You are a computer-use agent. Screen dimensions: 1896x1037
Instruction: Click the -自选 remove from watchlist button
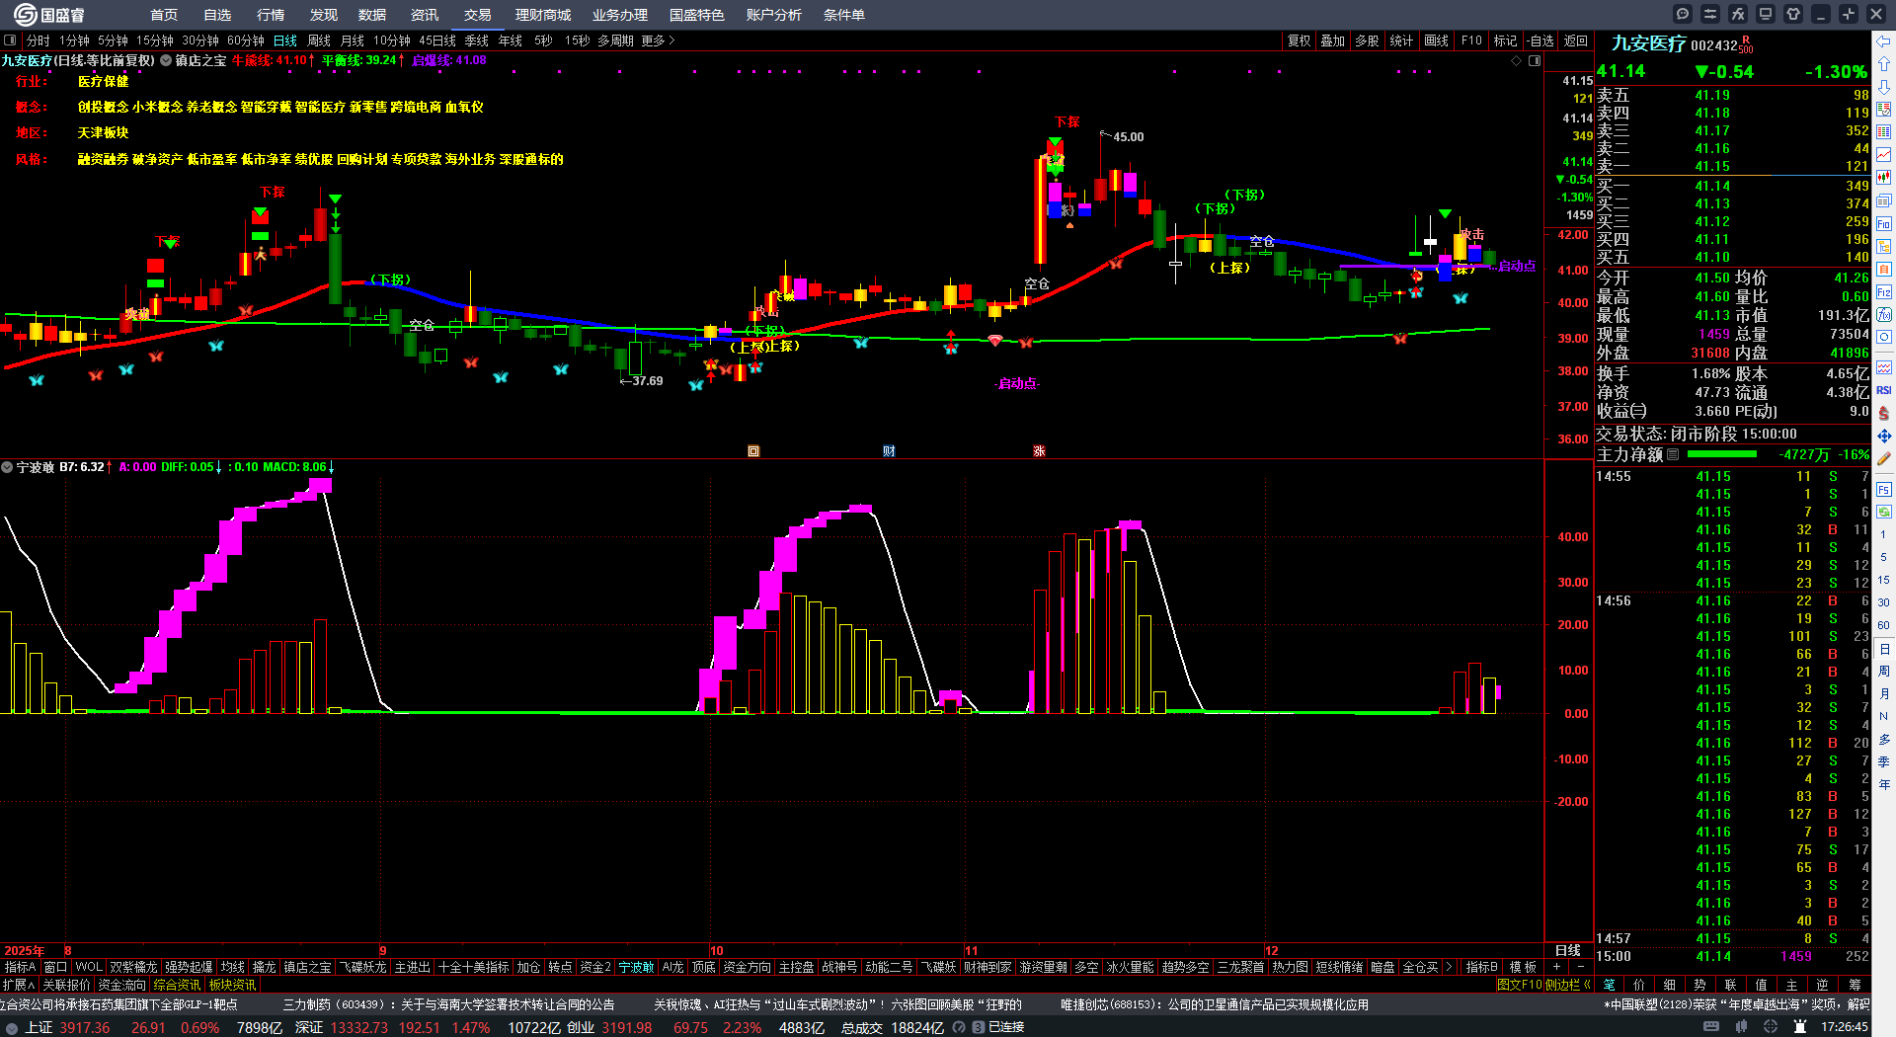click(x=1541, y=40)
